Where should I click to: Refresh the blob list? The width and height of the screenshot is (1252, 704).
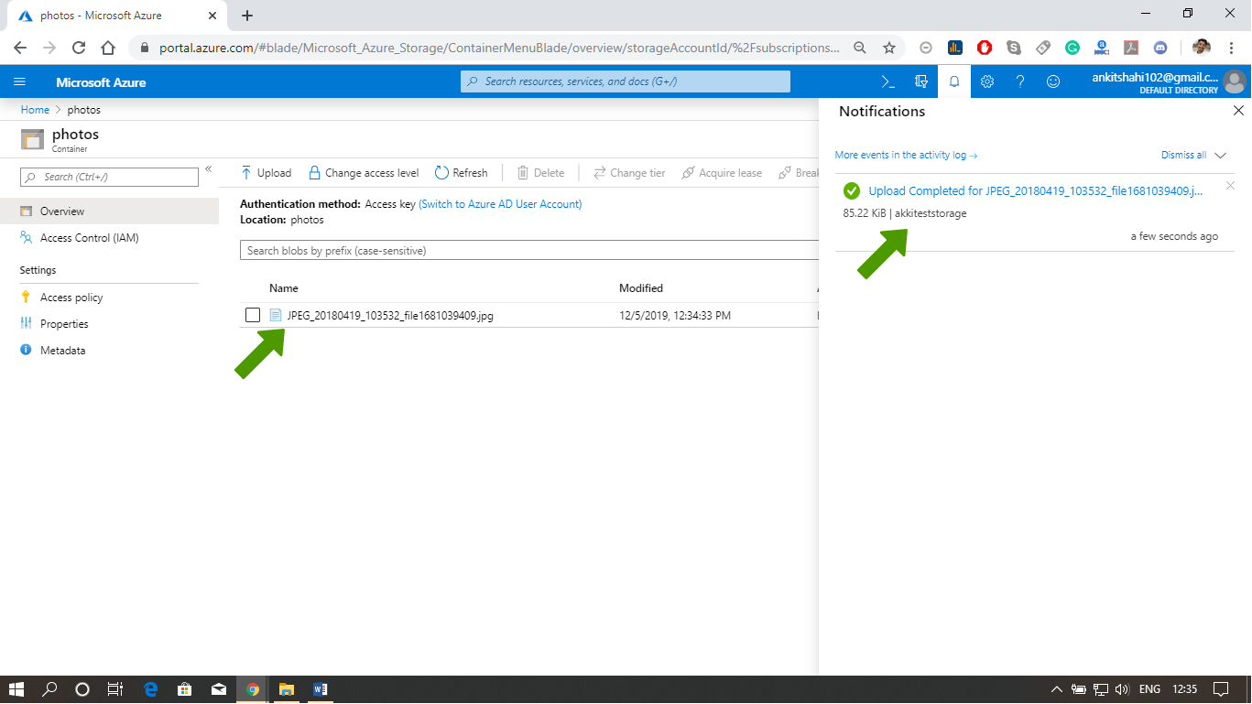(462, 173)
